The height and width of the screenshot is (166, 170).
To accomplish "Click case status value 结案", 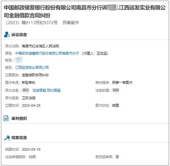I will 115,106.
